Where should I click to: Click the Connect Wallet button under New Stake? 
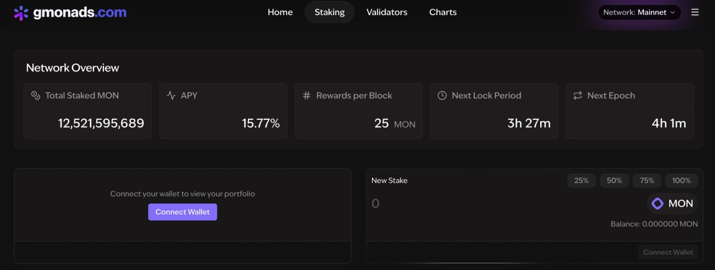668,252
